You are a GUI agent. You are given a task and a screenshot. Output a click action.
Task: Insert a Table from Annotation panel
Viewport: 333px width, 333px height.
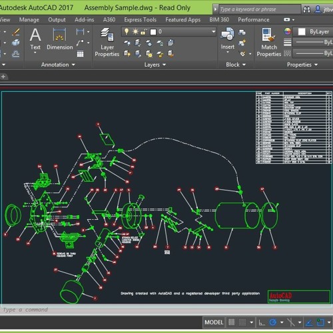(x=80, y=54)
